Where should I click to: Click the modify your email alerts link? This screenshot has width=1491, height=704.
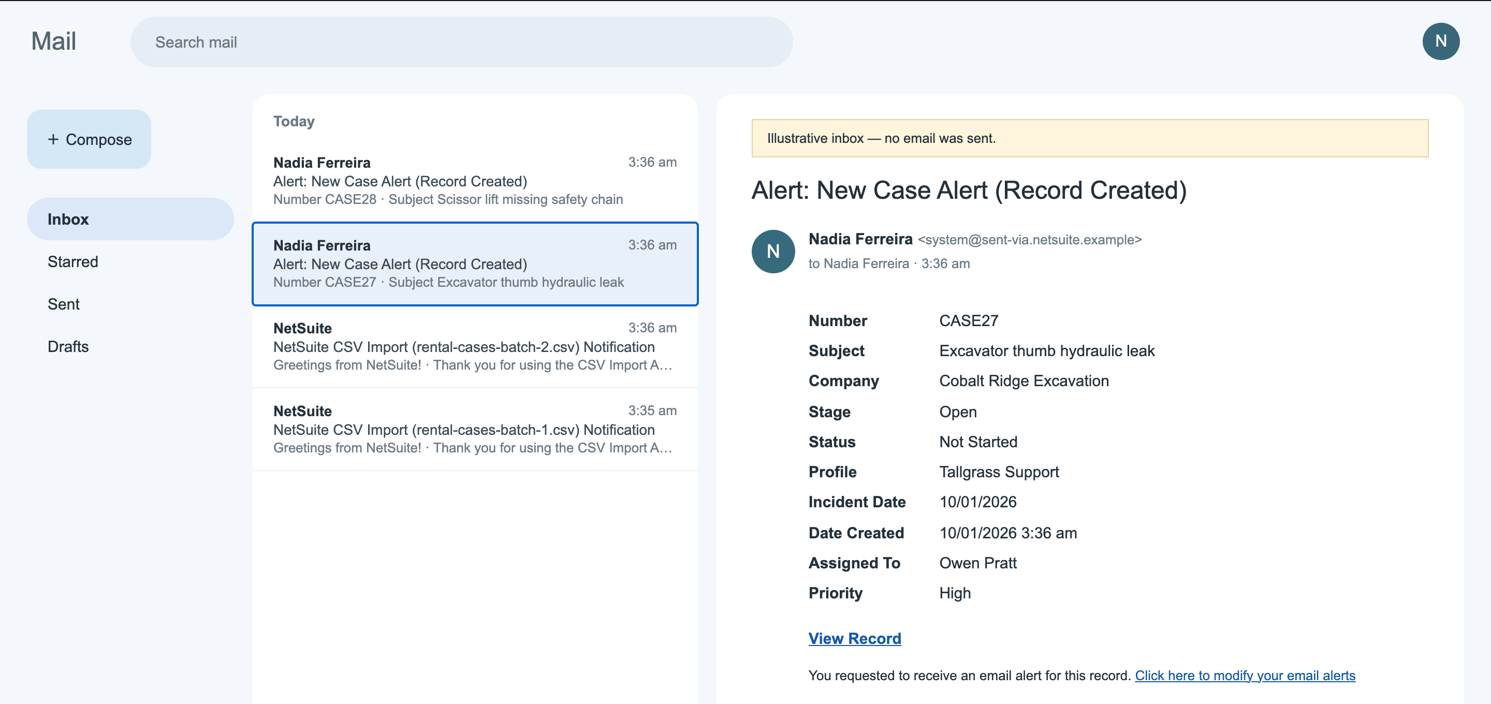pyautogui.click(x=1245, y=675)
